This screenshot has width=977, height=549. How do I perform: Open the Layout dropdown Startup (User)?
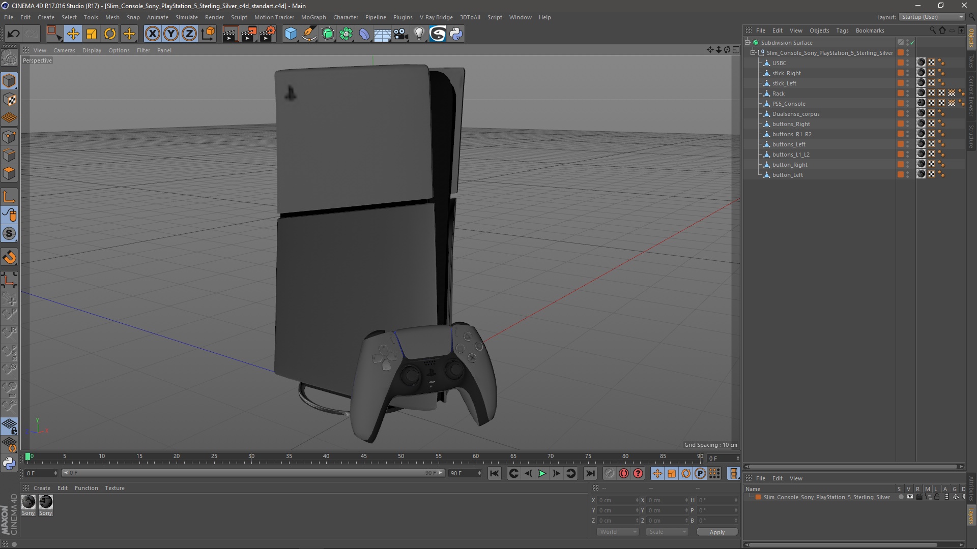coord(932,17)
